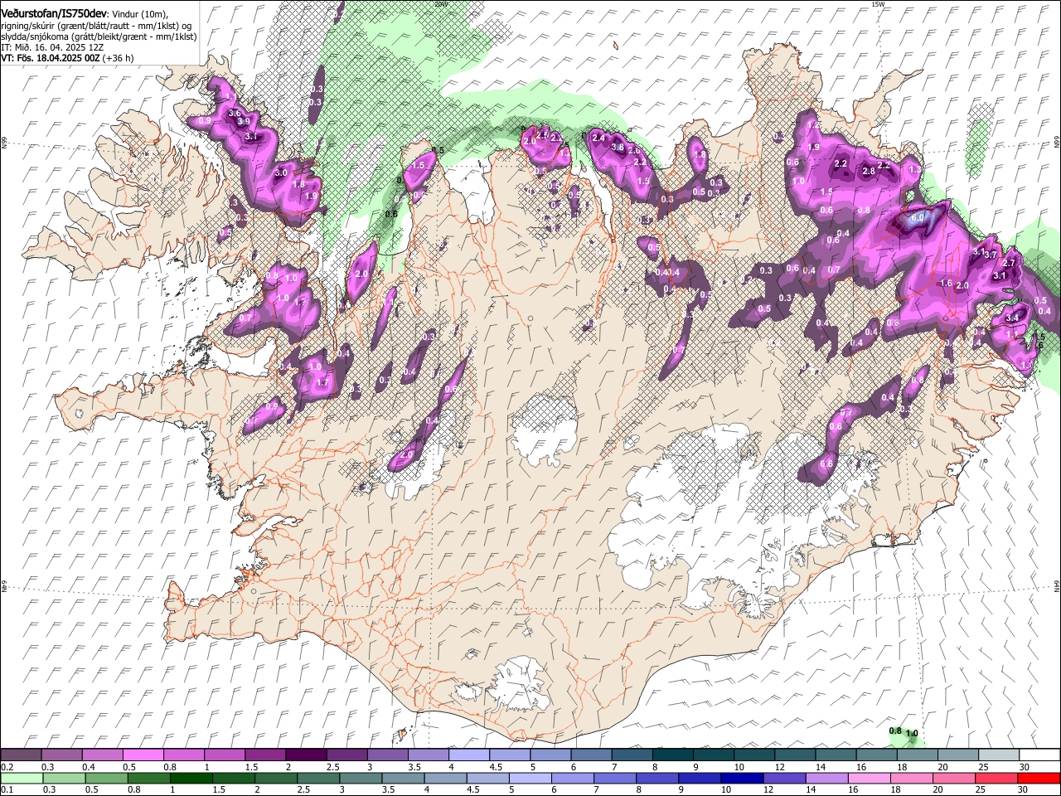Click the 15W longitude label at the top
Screen dimensions: 1061x796
(879, 4)
